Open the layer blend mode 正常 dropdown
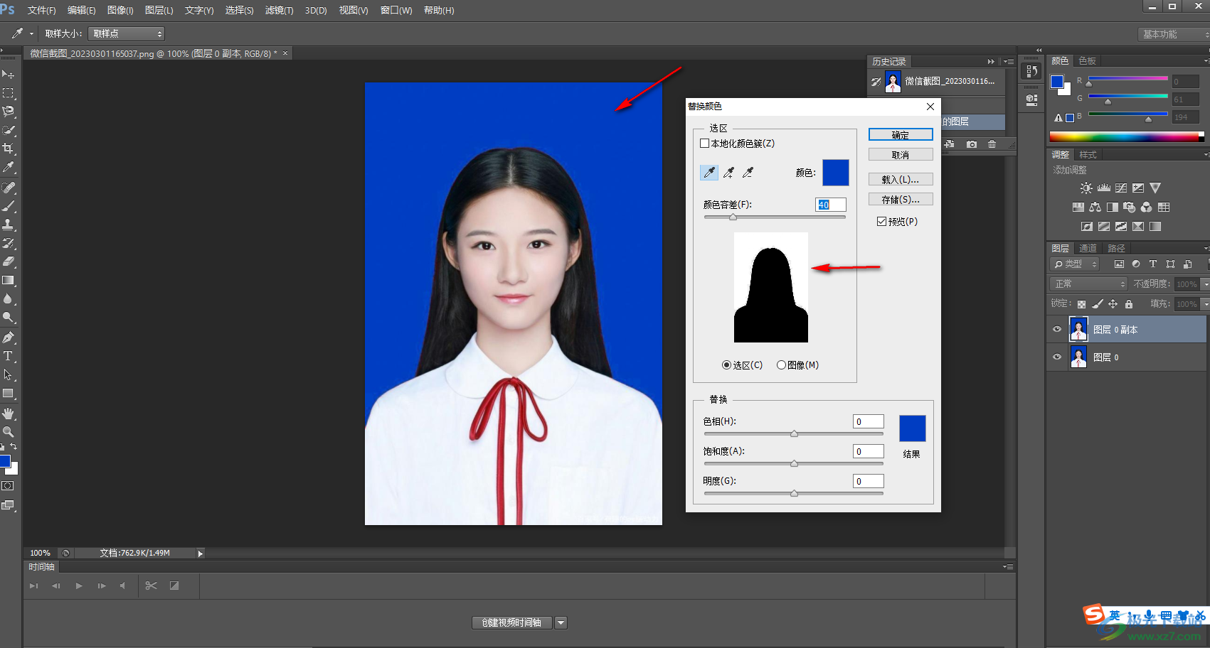Image resolution: width=1210 pixels, height=648 pixels. click(1088, 284)
